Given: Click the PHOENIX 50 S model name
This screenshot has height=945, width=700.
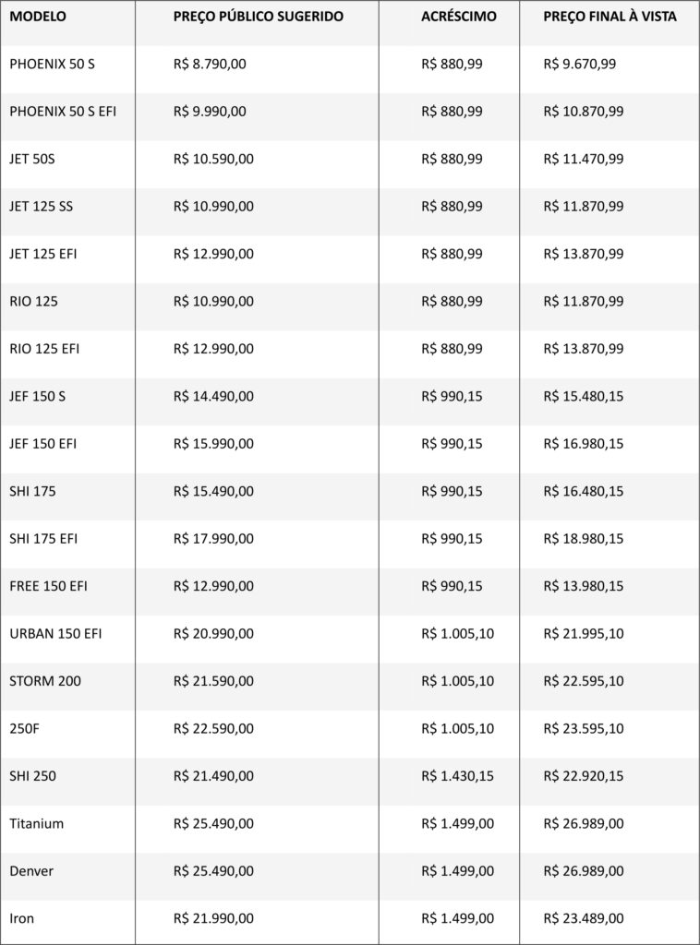Looking at the screenshot, I should (53, 65).
